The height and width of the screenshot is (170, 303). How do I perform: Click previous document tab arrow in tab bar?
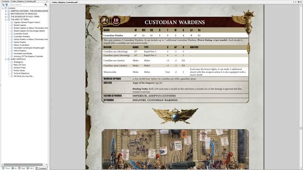[x=294, y=2]
